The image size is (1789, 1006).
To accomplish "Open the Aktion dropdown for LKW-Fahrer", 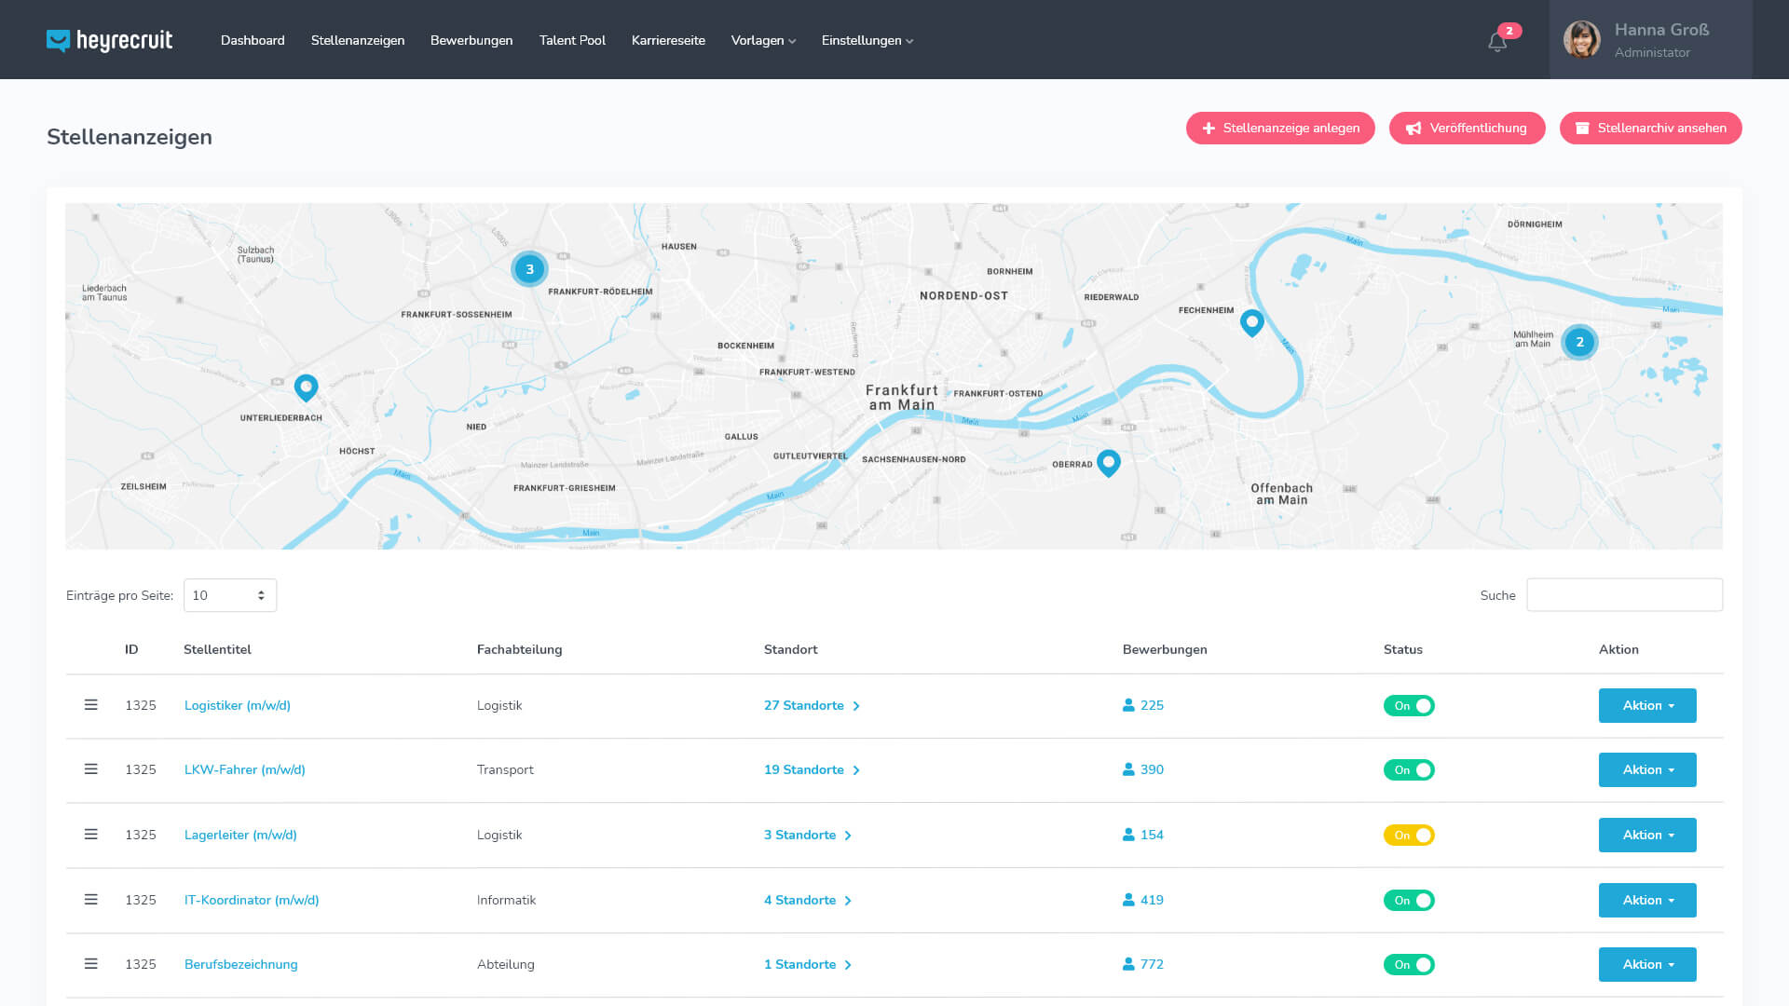I will click(1646, 769).
